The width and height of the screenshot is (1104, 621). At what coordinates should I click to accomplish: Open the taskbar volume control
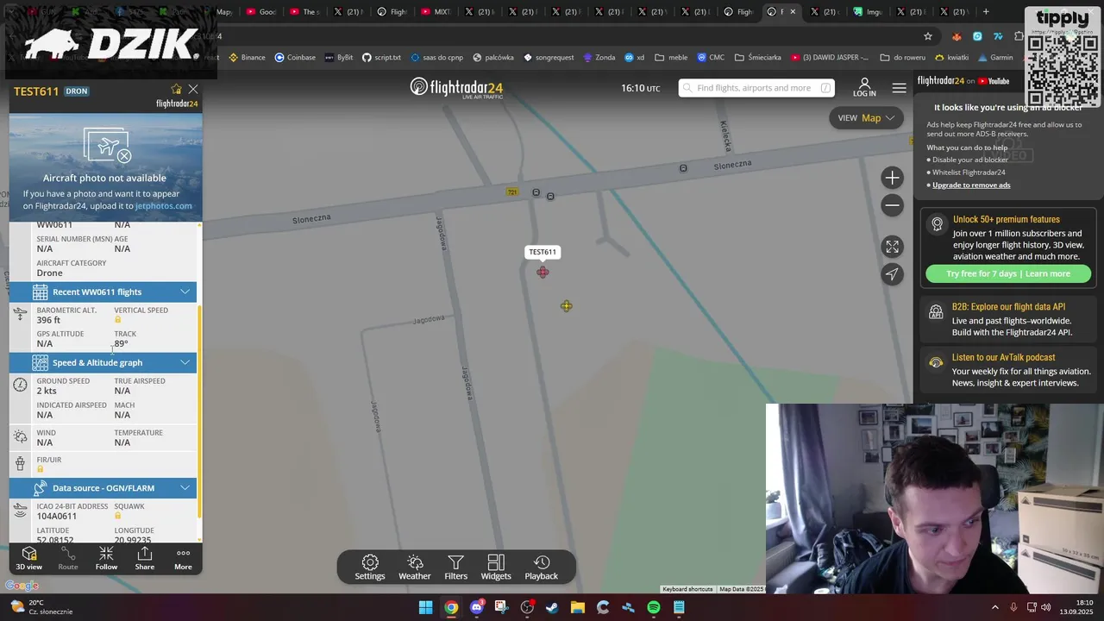[x=1048, y=607]
